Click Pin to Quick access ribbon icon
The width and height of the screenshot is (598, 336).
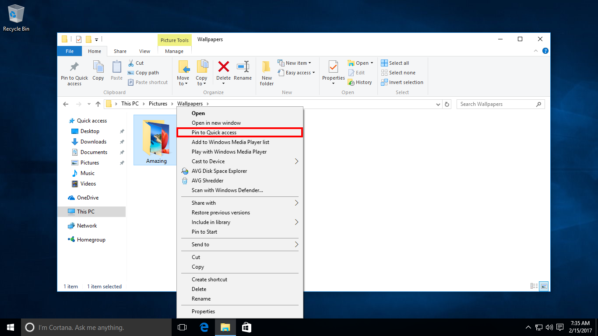[x=74, y=67]
